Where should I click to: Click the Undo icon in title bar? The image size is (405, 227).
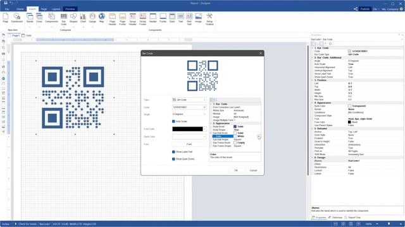tap(11, 3)
